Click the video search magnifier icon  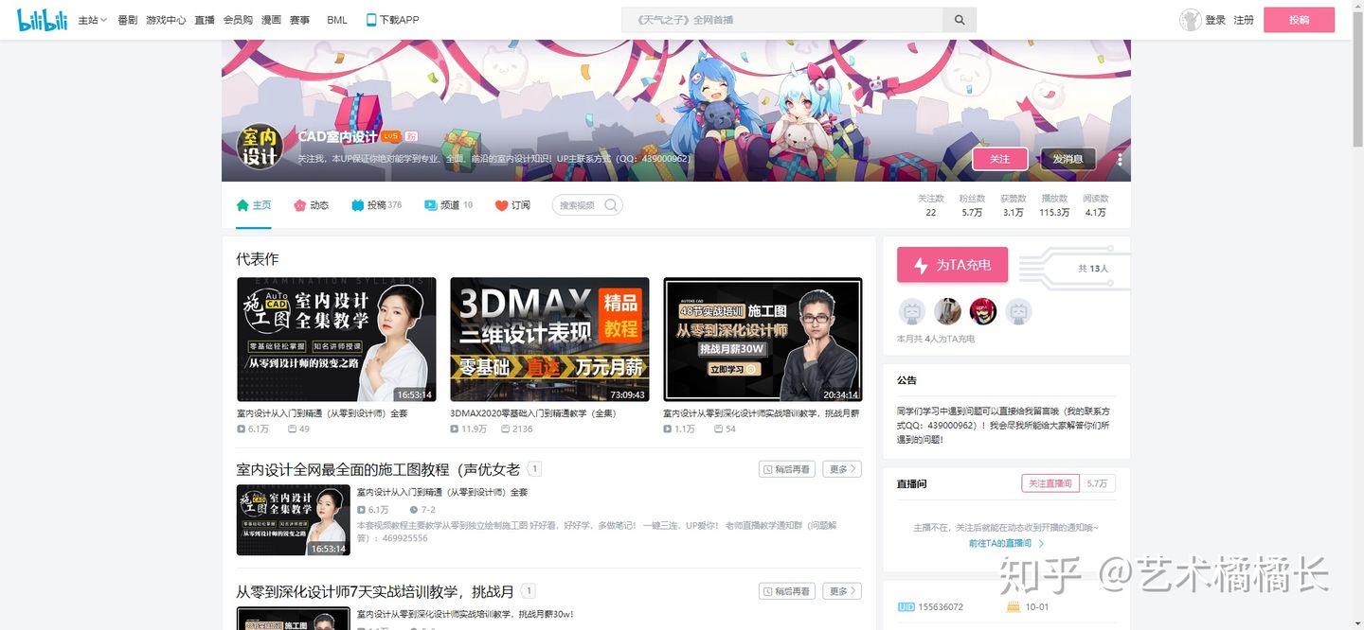point(611,205)
